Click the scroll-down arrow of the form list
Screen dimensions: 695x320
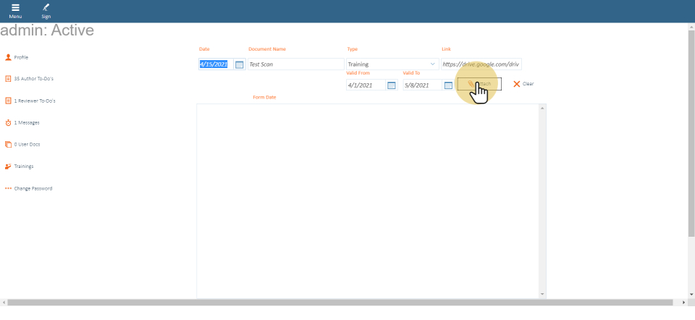point(542,294)
